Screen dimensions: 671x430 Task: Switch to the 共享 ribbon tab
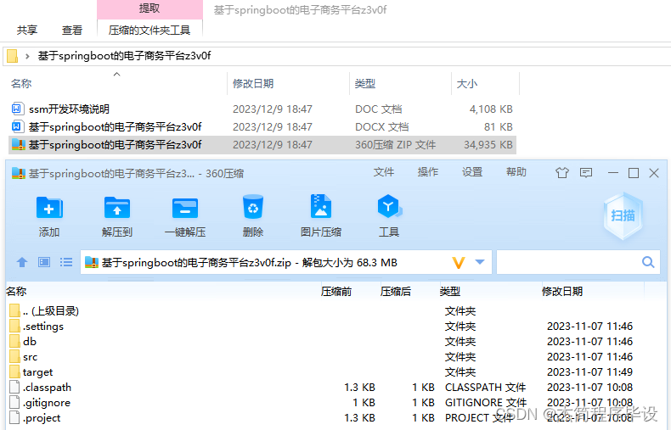27,30
